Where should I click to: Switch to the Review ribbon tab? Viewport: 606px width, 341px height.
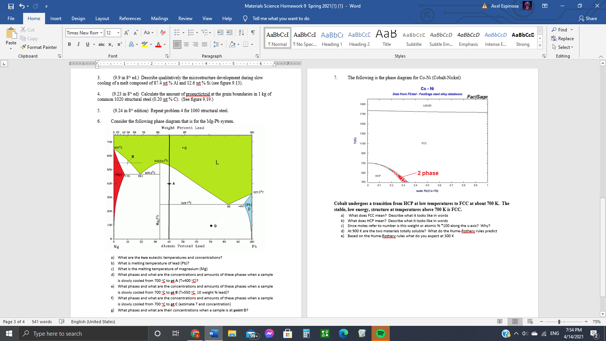185,18
